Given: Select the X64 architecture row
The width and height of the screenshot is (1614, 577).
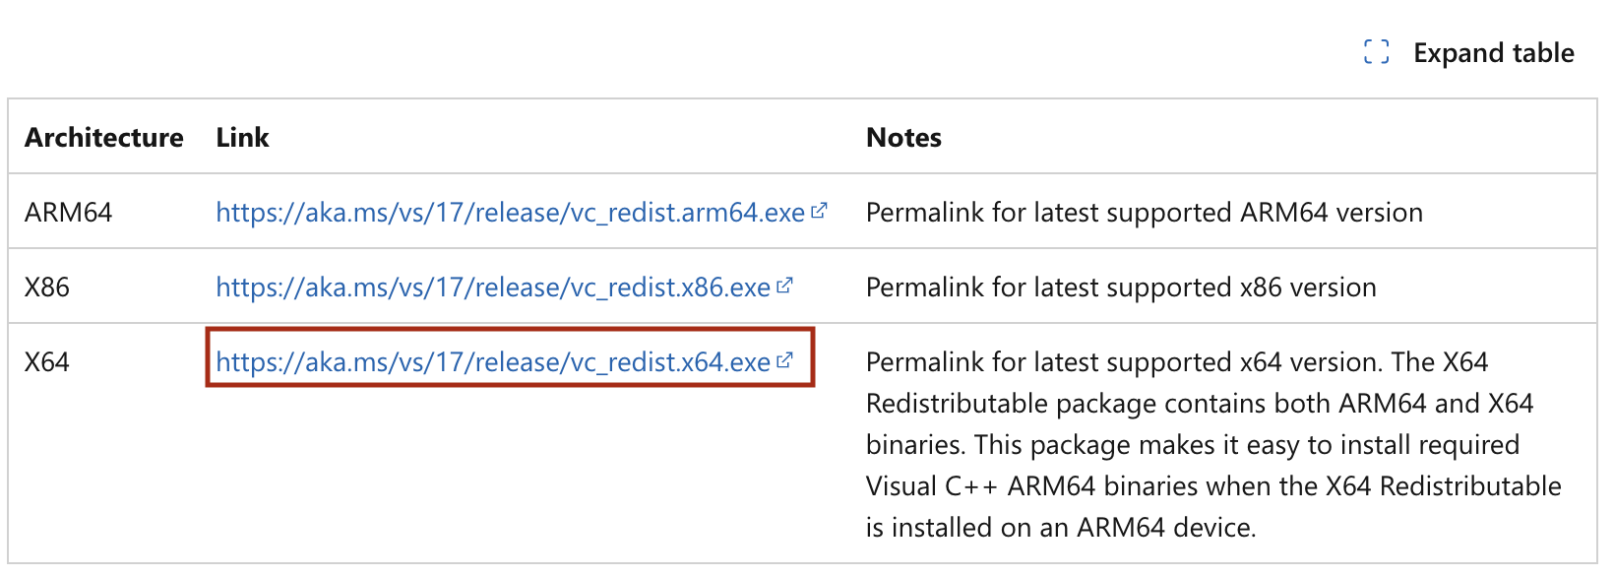Looking at the screenshot, I should click(x=45, y=361).
